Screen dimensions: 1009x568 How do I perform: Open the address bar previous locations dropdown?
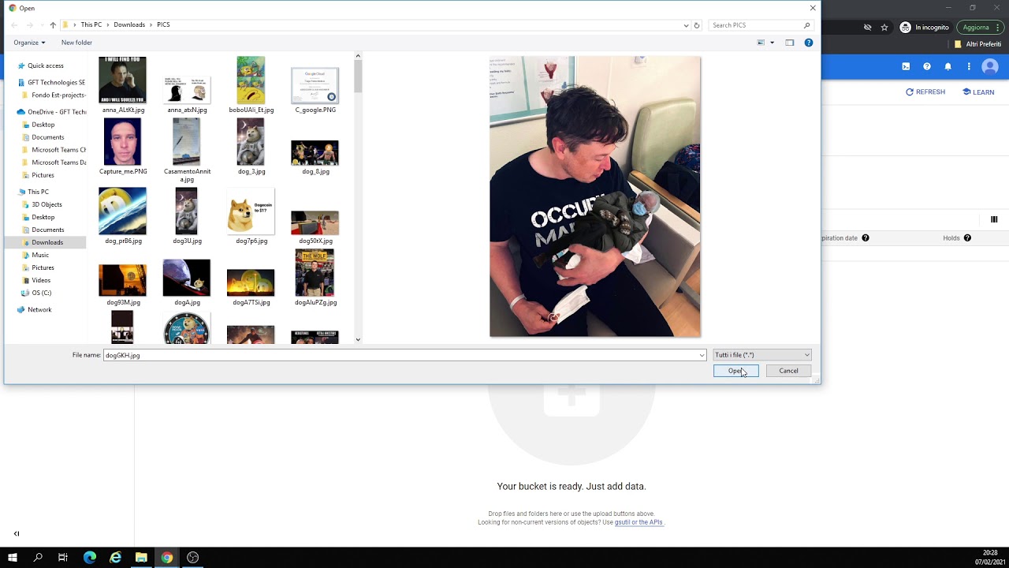[686, 25]
